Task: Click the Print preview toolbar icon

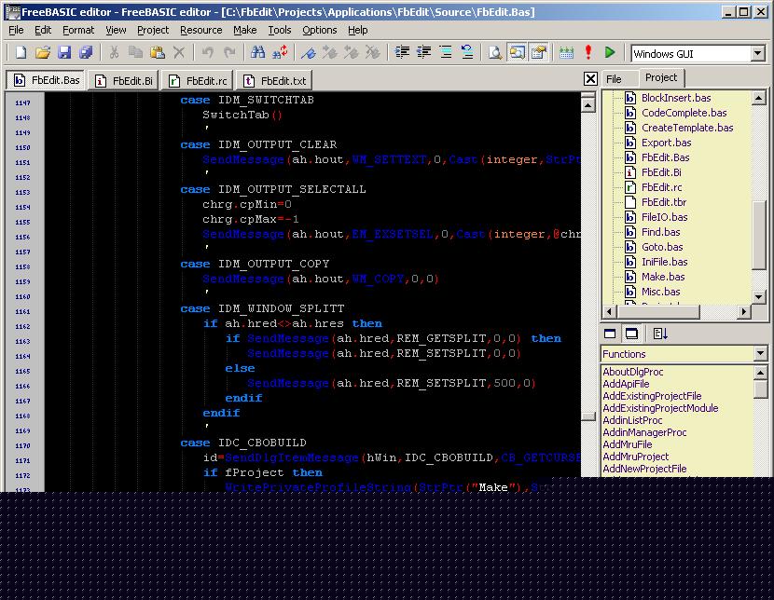Action: (494, 53)
